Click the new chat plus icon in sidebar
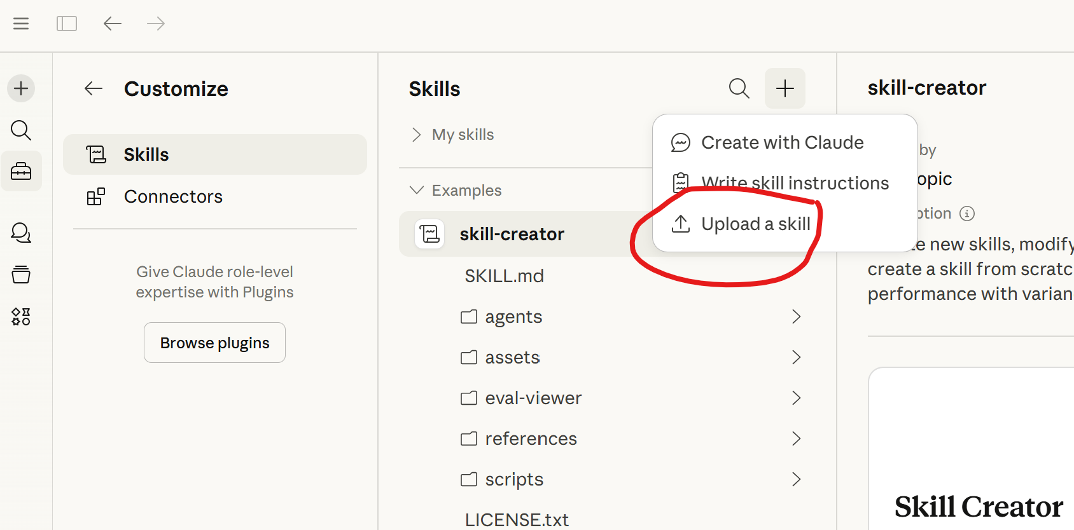1074x530 pixels. [21, 88]
